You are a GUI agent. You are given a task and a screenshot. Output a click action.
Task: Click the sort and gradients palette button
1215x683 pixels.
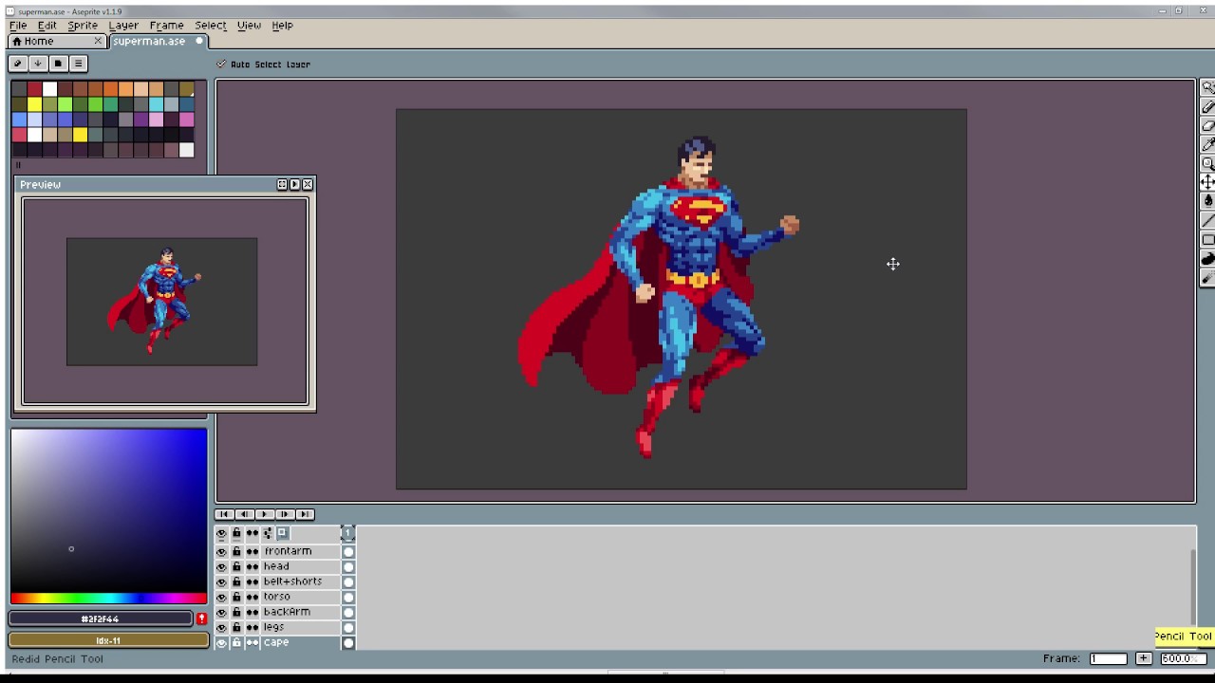click(38, 64)
